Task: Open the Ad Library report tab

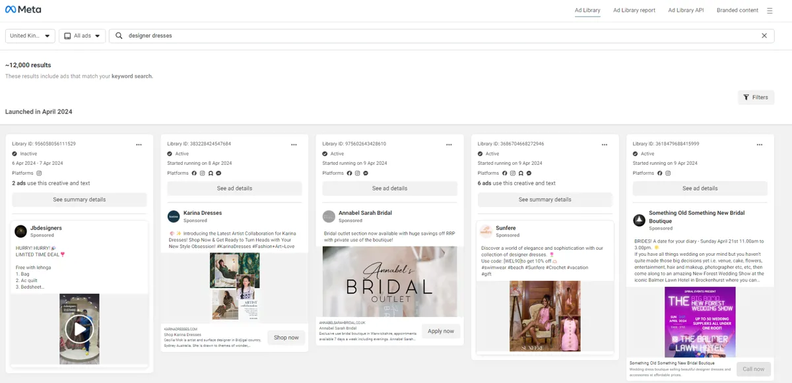Action: 634,11
